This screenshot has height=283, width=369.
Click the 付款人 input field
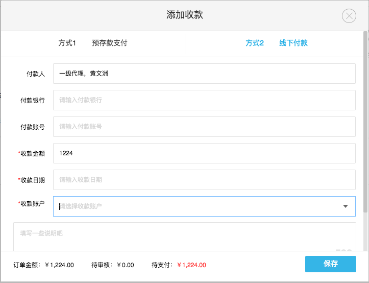click(x=204, y=74)
